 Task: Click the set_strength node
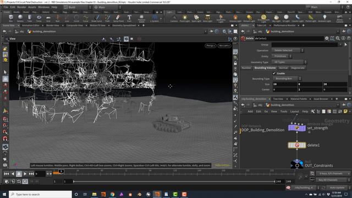(297, 128)
